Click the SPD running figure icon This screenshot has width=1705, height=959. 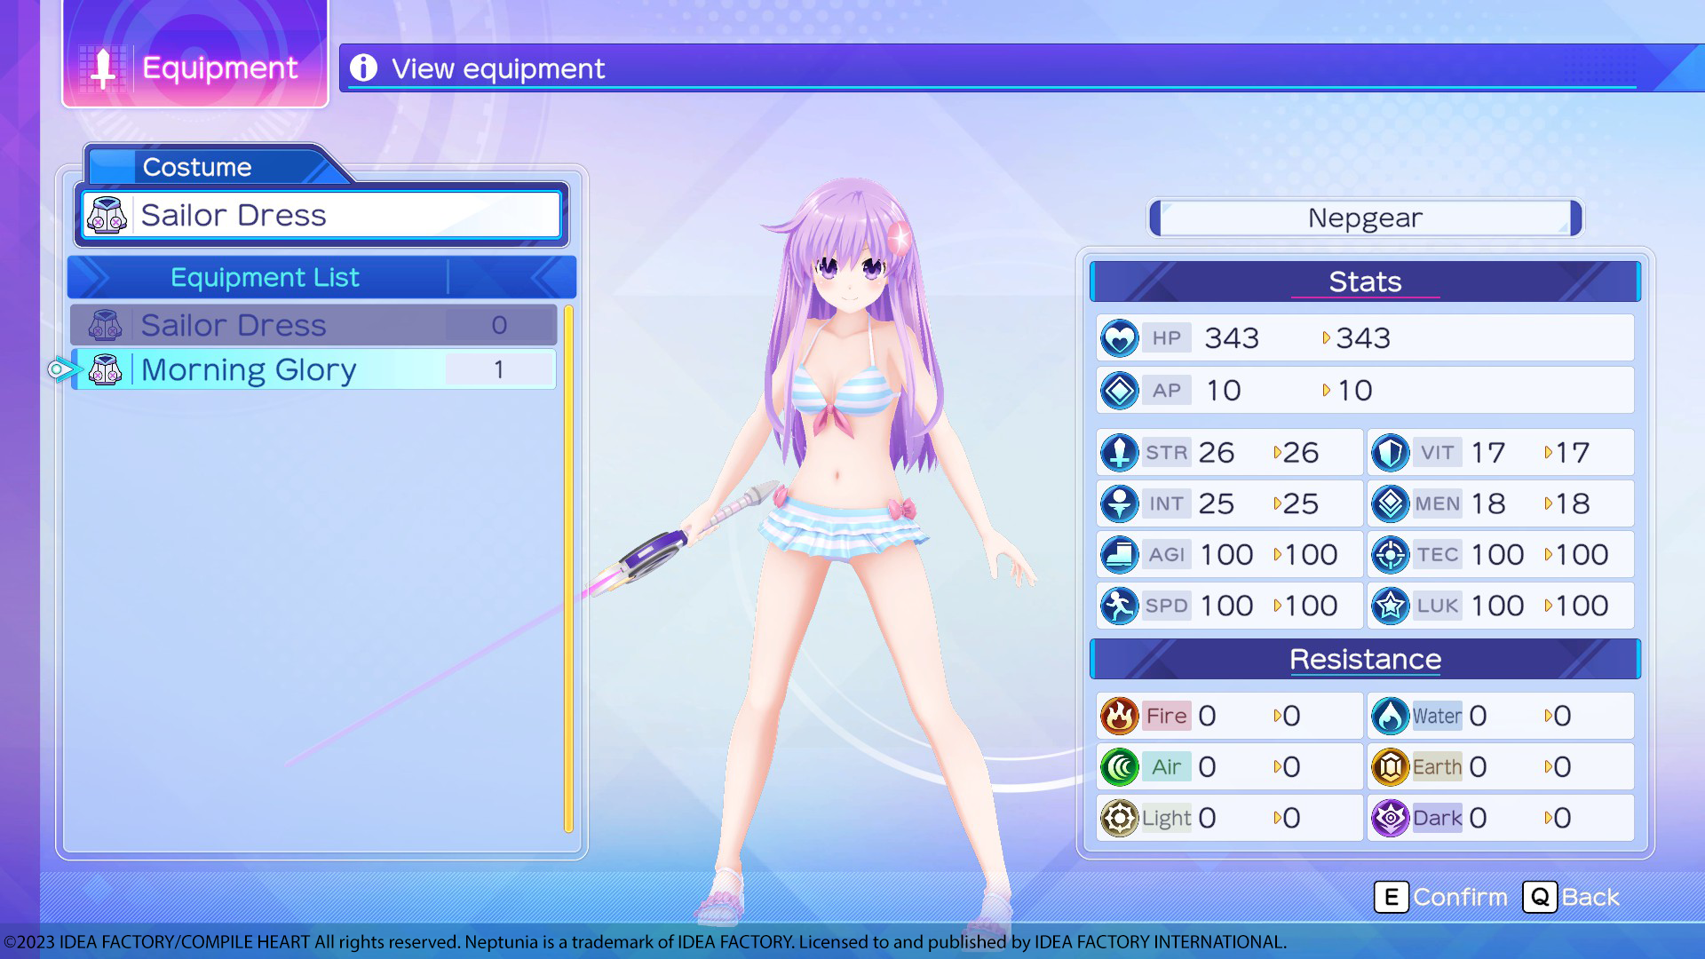(x=1119, y=606)
